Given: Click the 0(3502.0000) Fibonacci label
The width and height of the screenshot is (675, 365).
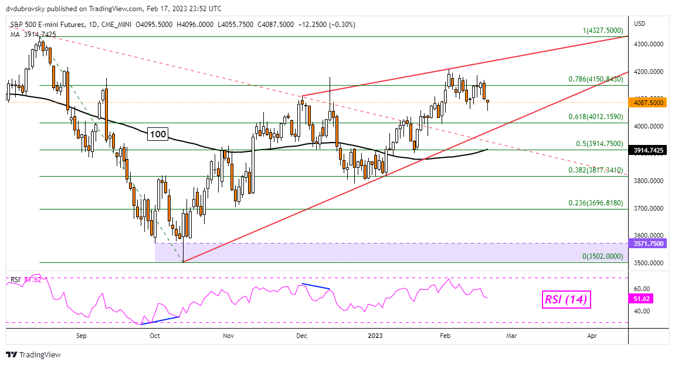Looking at the screenshot, I should click(603, 256).
